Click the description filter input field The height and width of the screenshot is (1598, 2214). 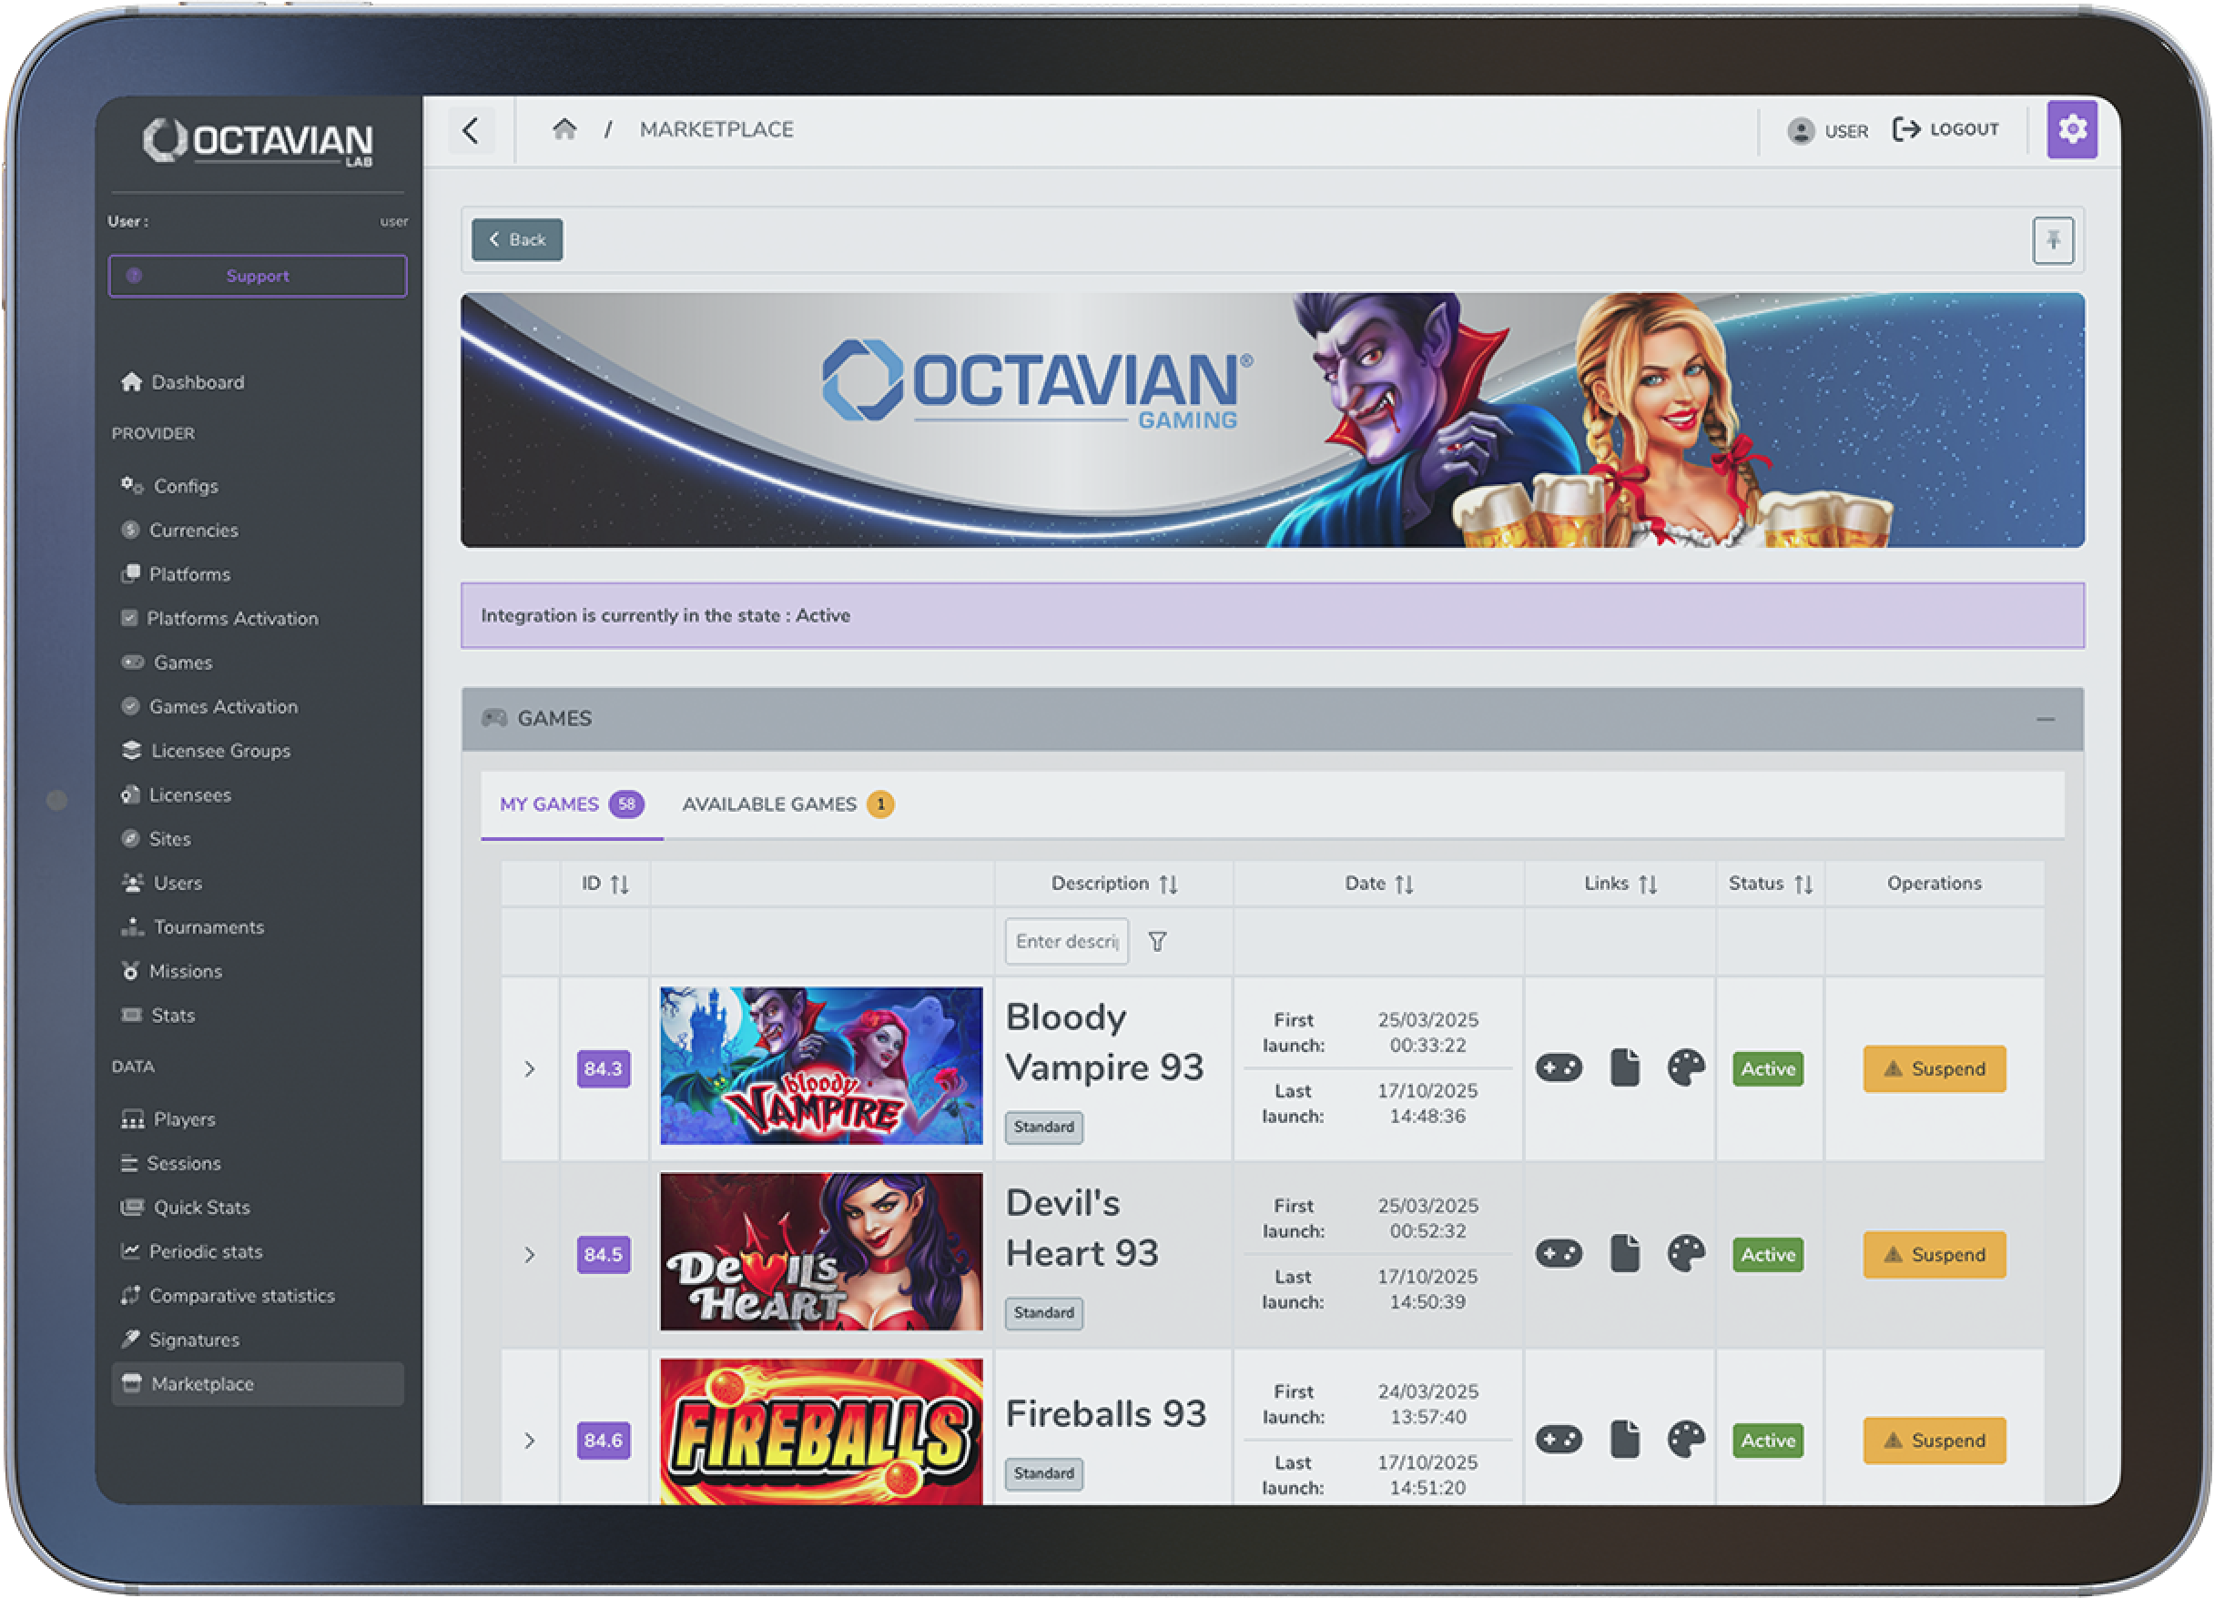tap(1067, 942)
